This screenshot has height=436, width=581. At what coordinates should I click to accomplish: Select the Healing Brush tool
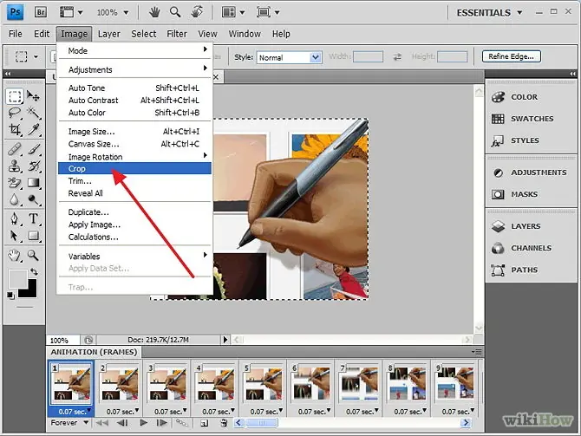pyautogui.click(x=15, y=149)
